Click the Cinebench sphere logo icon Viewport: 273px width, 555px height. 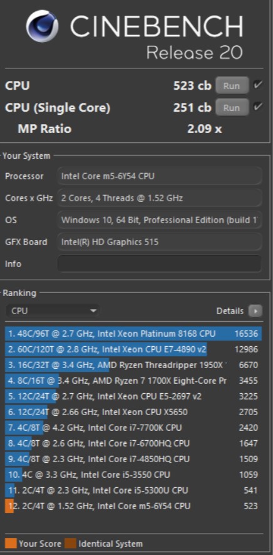(42, 26)
